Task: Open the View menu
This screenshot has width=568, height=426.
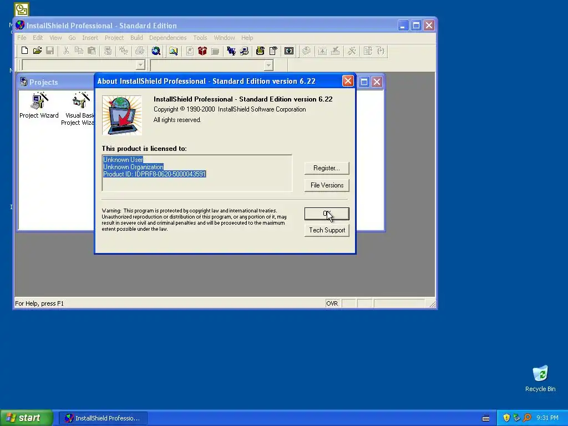Action: click(x=55, y=38)
